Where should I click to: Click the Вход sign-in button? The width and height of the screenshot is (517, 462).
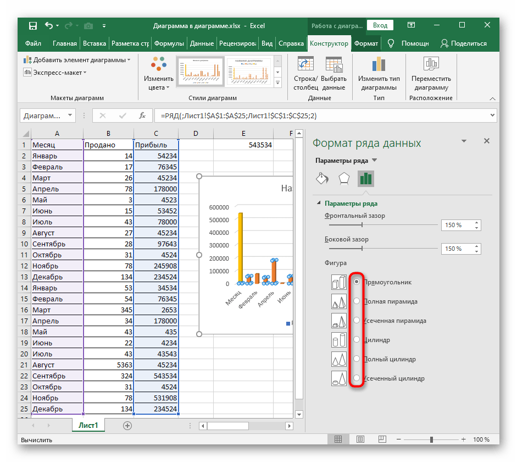coord(380,25)
